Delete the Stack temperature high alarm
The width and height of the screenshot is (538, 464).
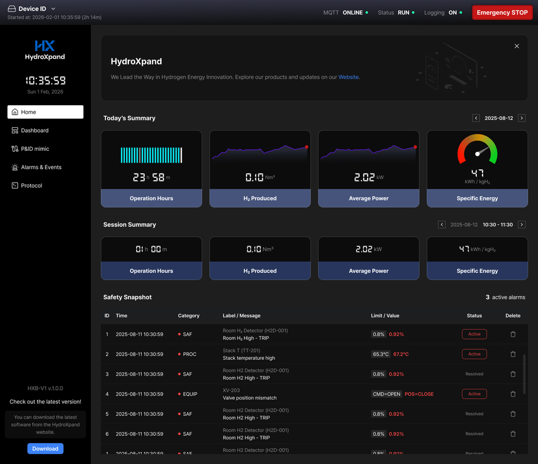click(513, 354)
